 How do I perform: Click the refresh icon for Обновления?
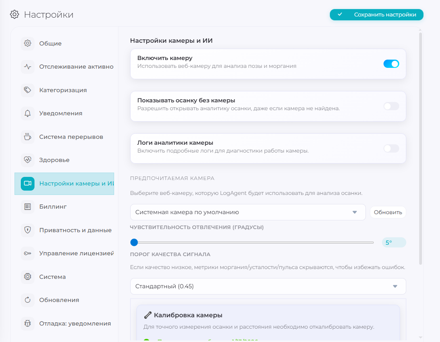coord(27,300)
